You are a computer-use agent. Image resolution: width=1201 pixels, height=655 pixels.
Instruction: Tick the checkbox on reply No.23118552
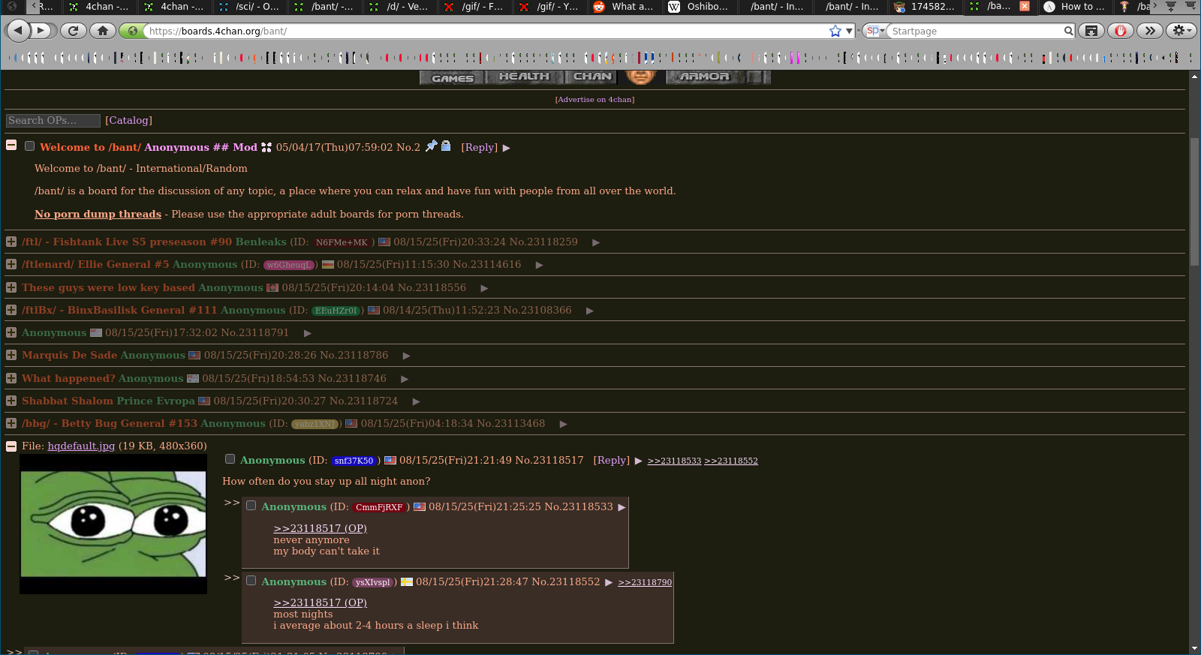[251, 581]
